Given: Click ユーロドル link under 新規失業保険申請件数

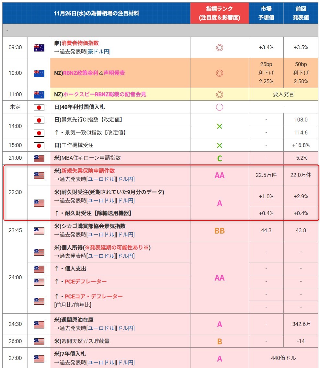Looking at the screenshot, I should pos(101,179).
